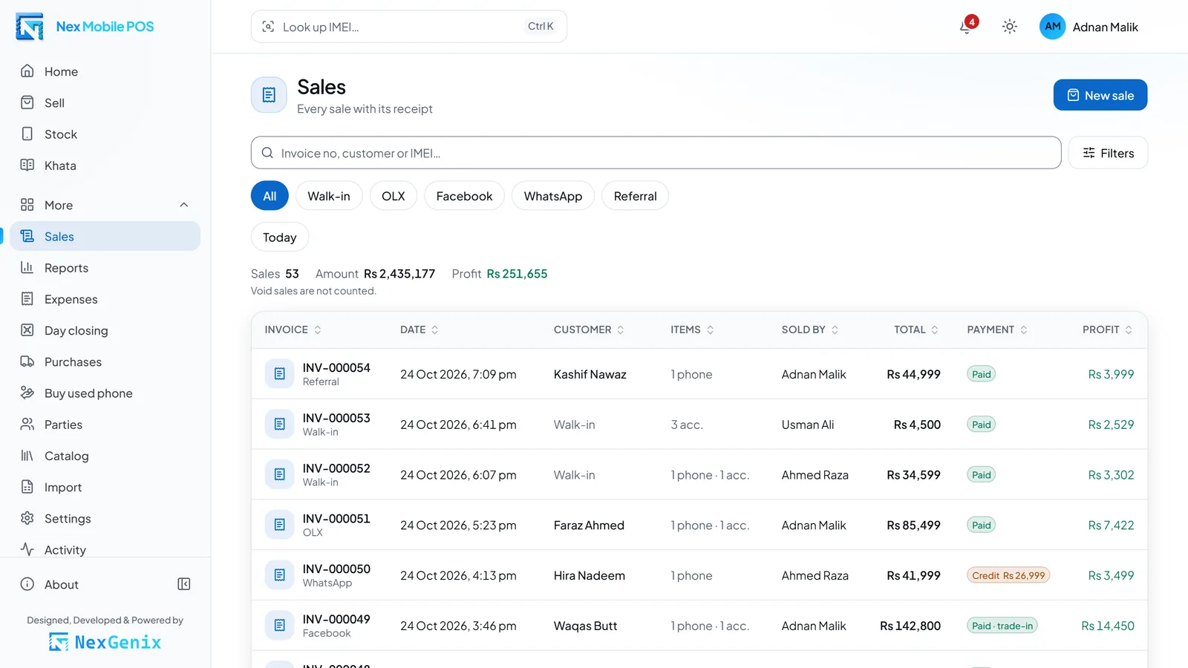Screen dimensions: 1188x668
Task: Open Khata ledger in sidebar
Action: pos(105,166)
